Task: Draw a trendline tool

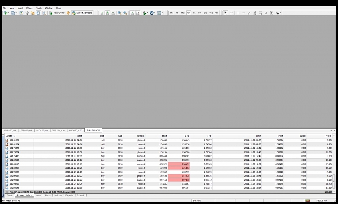Action: click(249, 13)
